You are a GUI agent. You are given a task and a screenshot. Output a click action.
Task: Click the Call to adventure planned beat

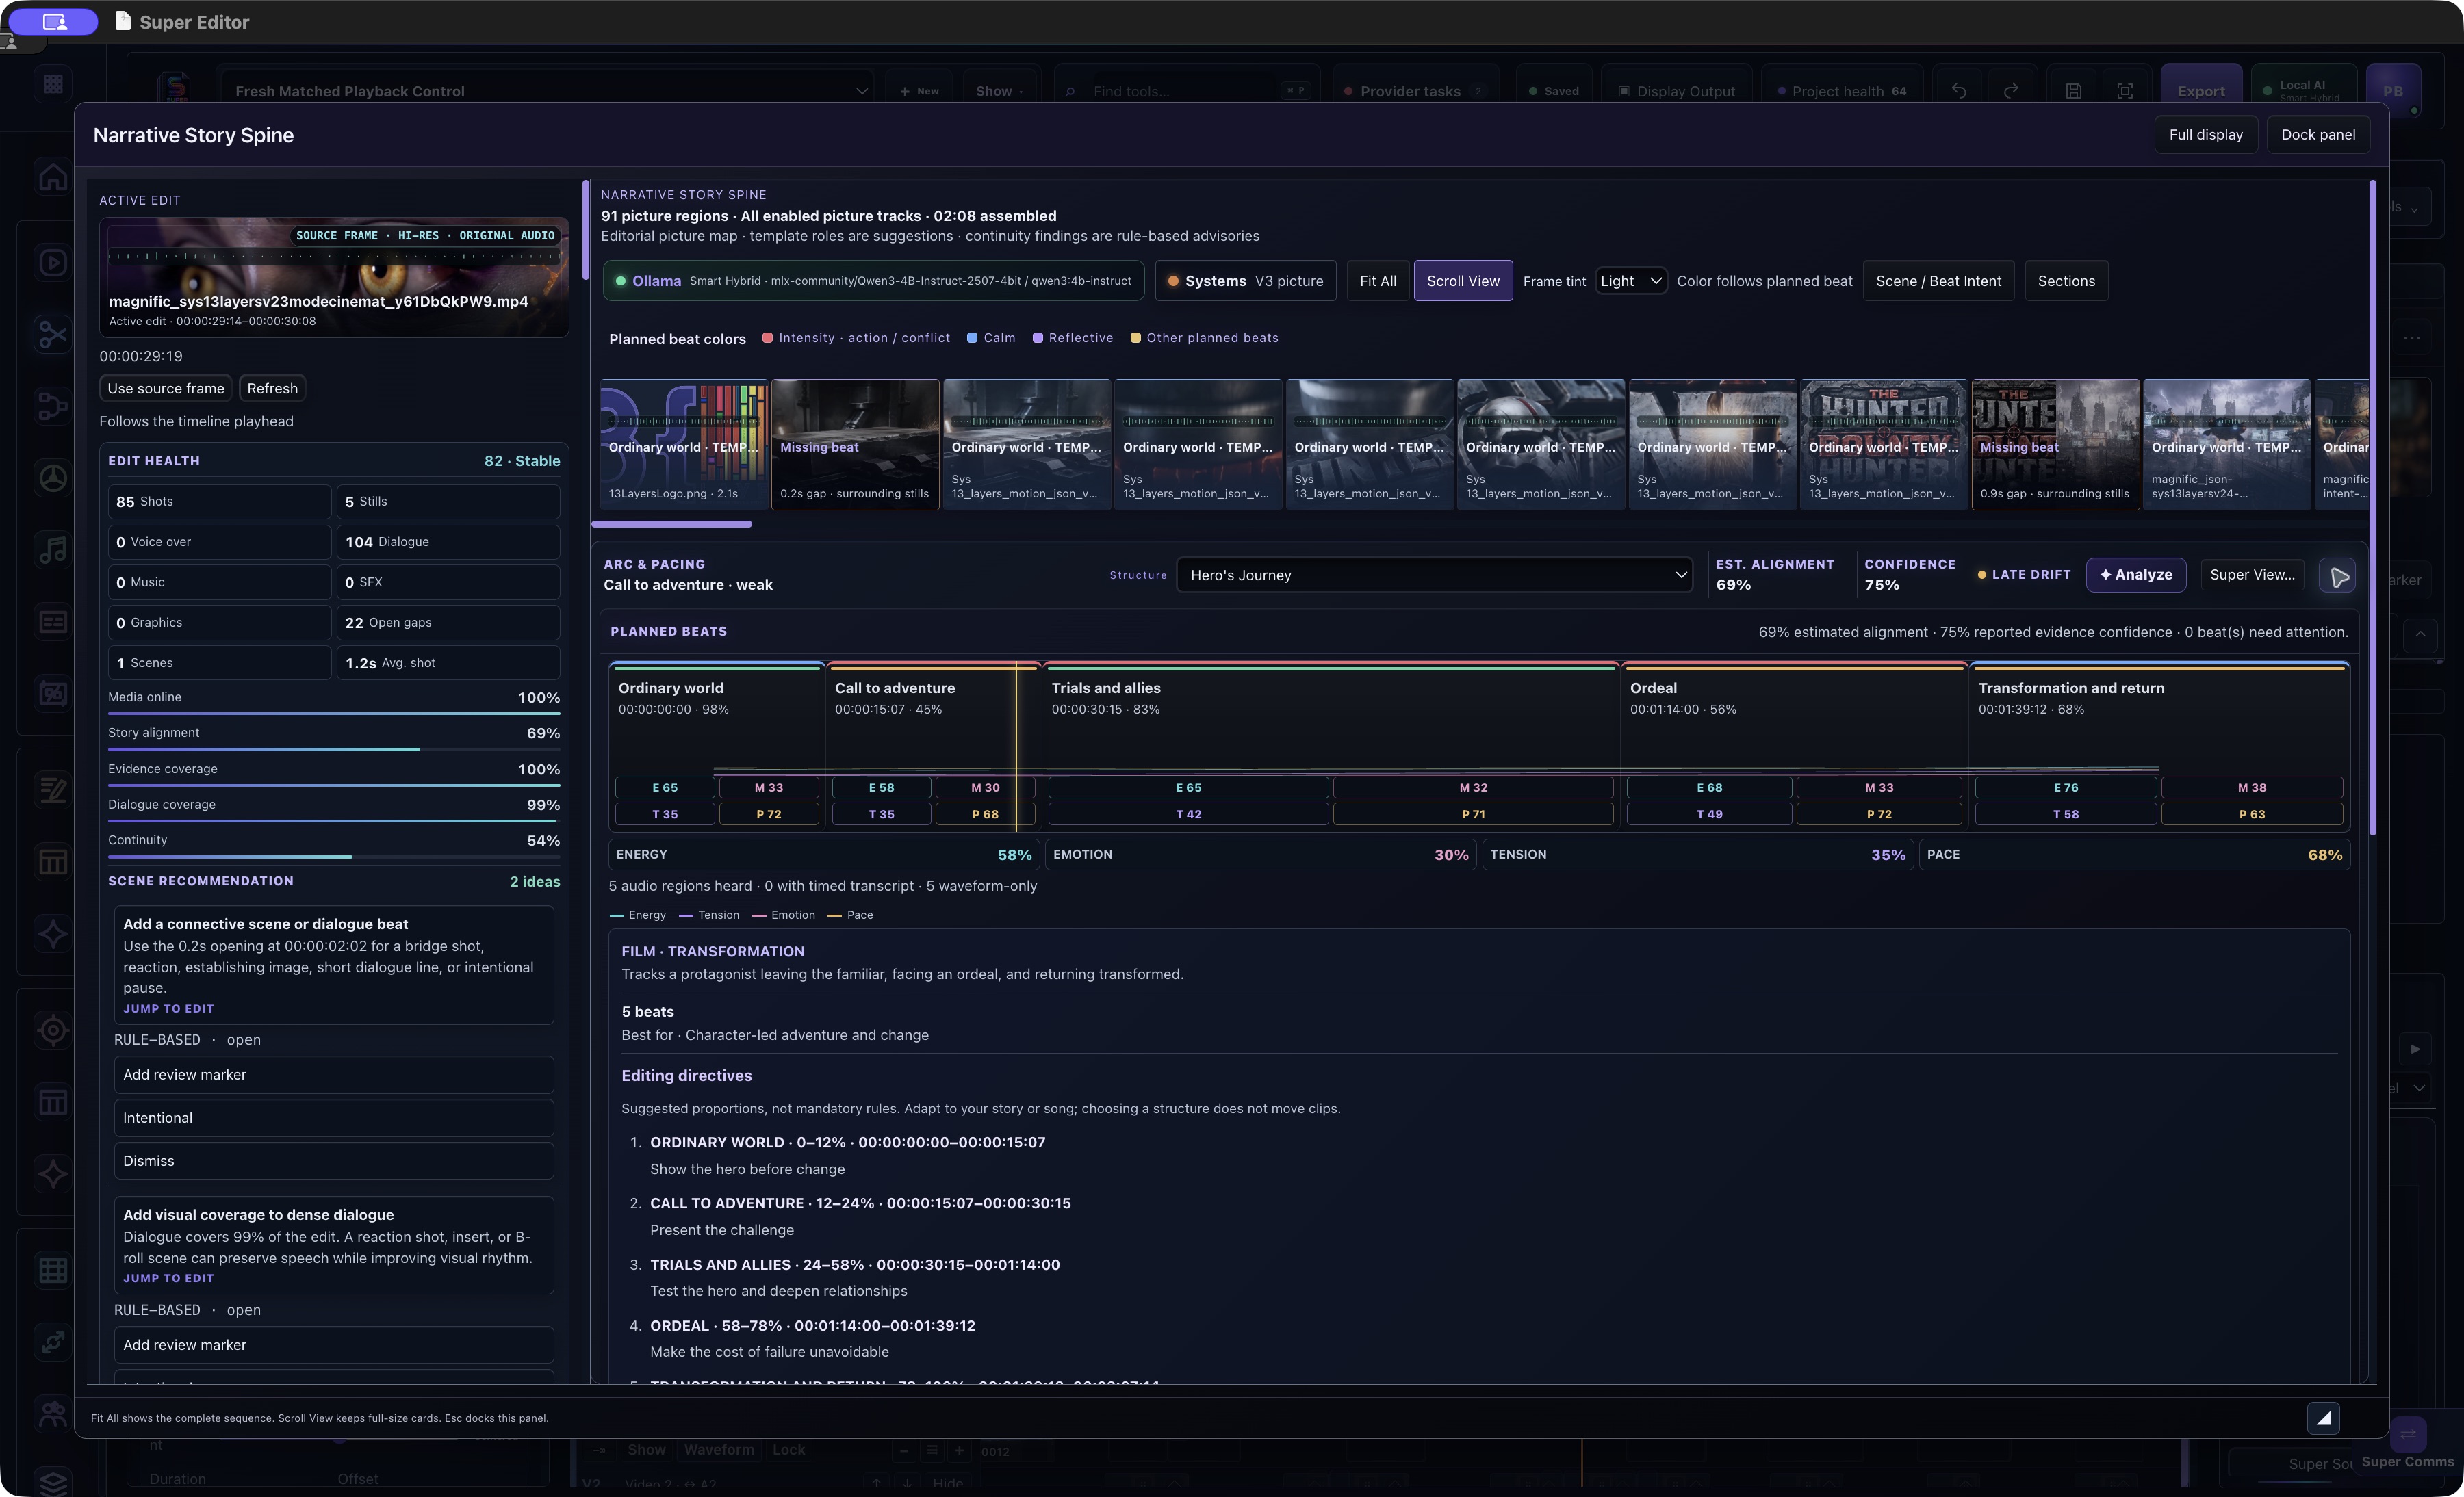(933, 746)
